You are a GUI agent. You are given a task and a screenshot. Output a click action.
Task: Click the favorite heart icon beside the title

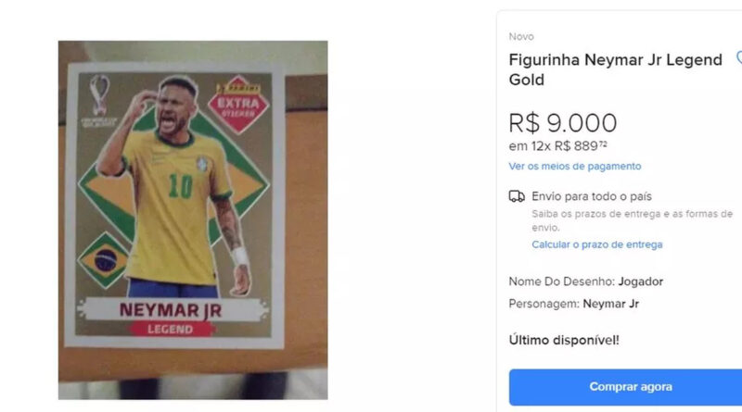point(738,57)
